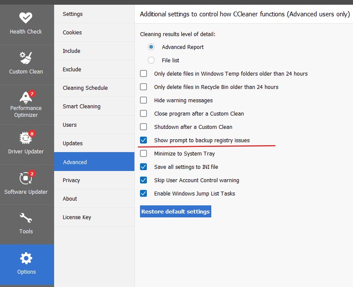Select File list radio button

[x=151, y=60]
